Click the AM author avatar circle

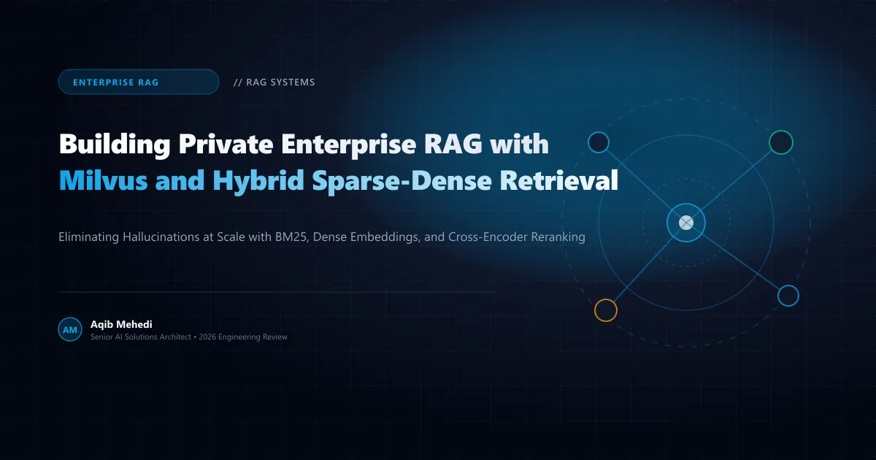tap(70, 330)
